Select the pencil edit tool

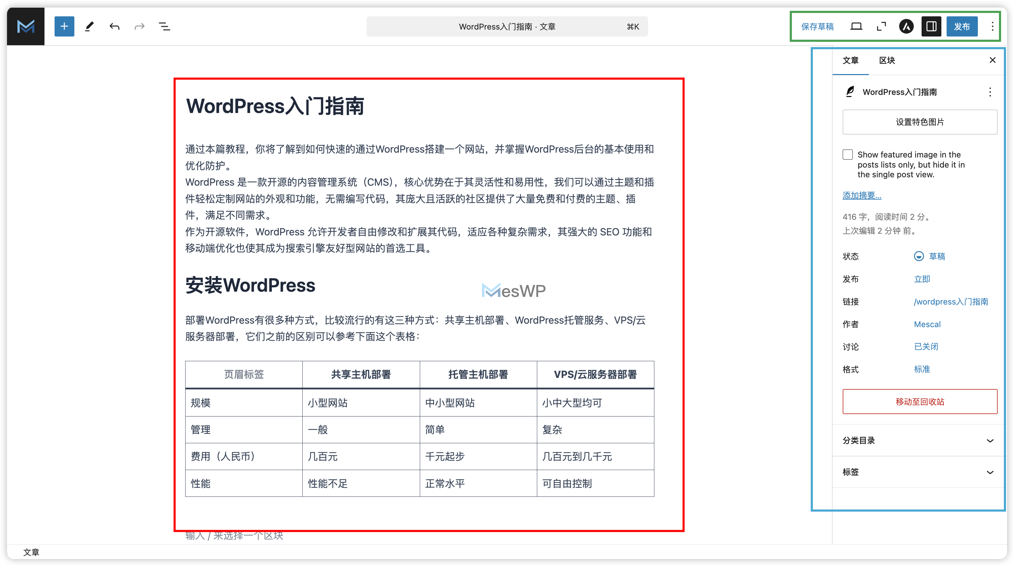pos(89,26)
